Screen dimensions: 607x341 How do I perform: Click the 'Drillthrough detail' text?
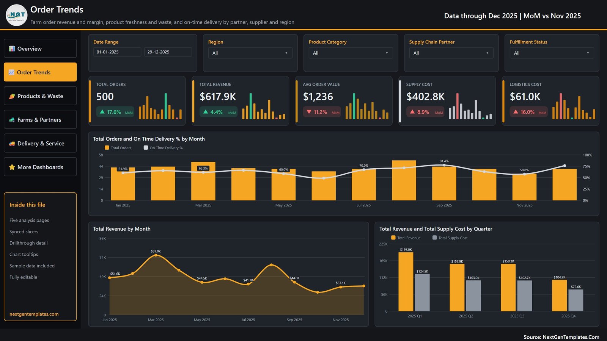28,243
